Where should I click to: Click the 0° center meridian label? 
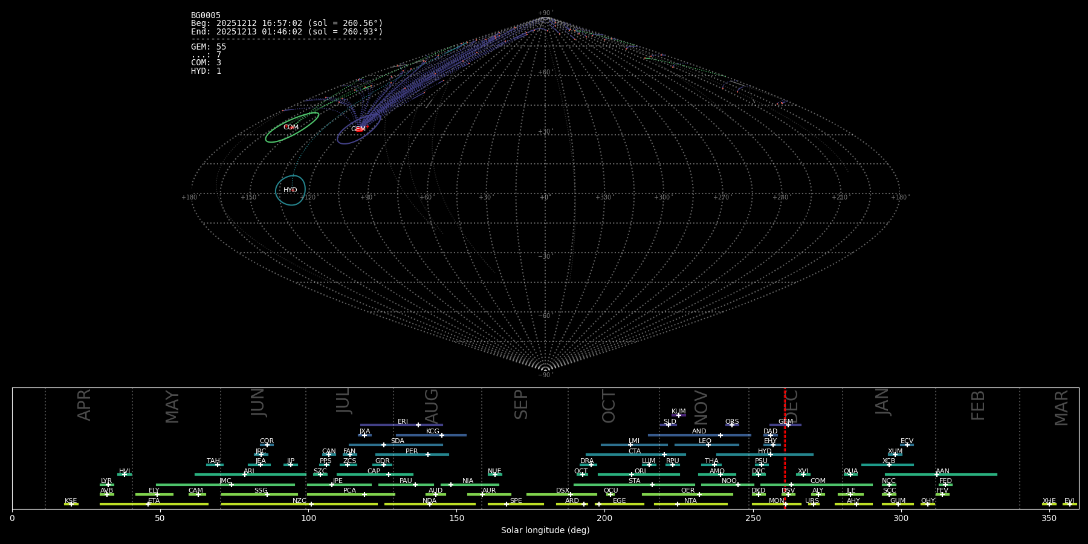[544, 198]
